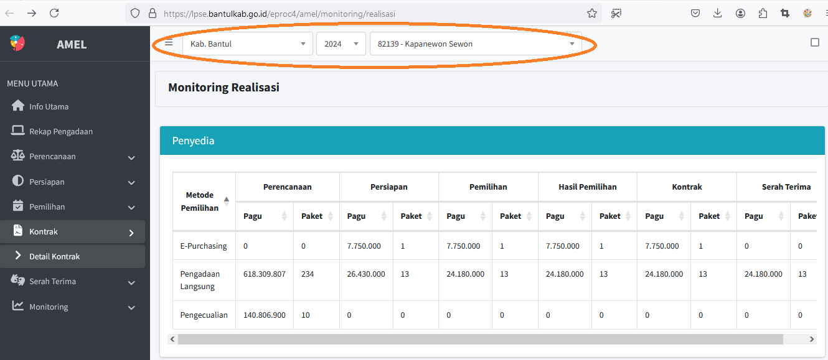
Task: Click the browser address bar URL
Action: [280, 13]
